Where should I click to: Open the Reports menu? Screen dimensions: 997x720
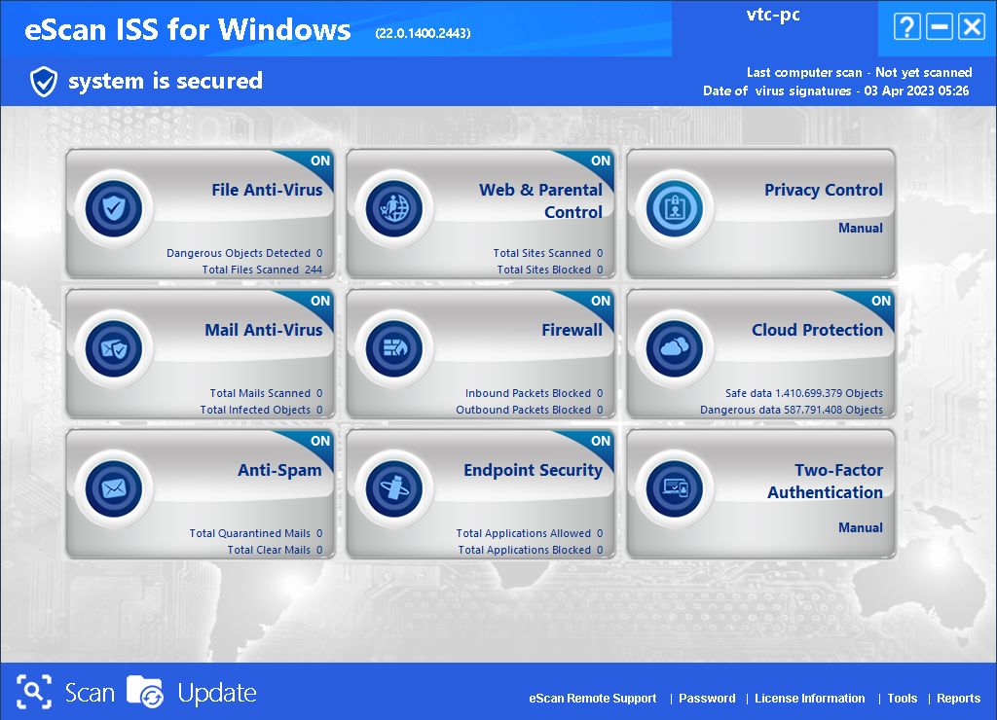[958, 699]
